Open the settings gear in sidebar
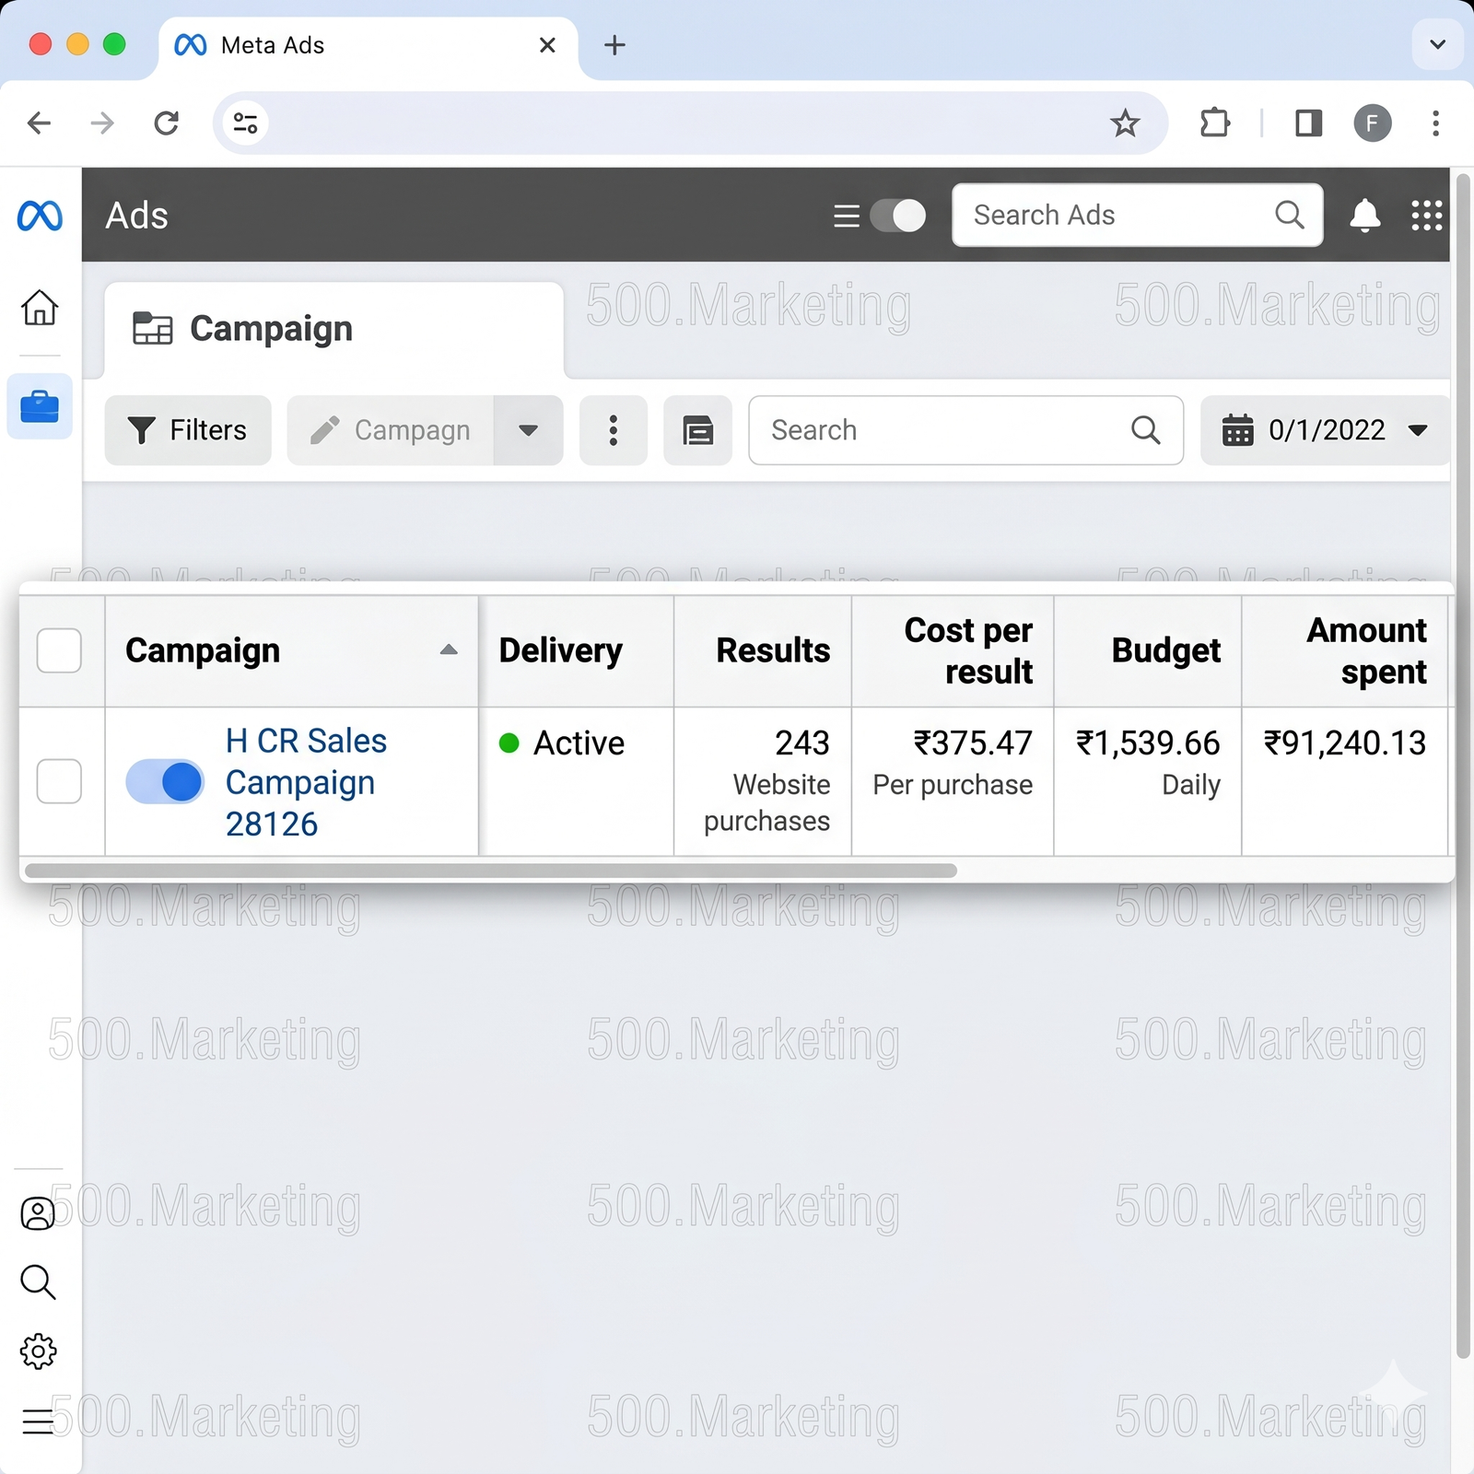Screen dimensions: 1474x1474 38,1351
